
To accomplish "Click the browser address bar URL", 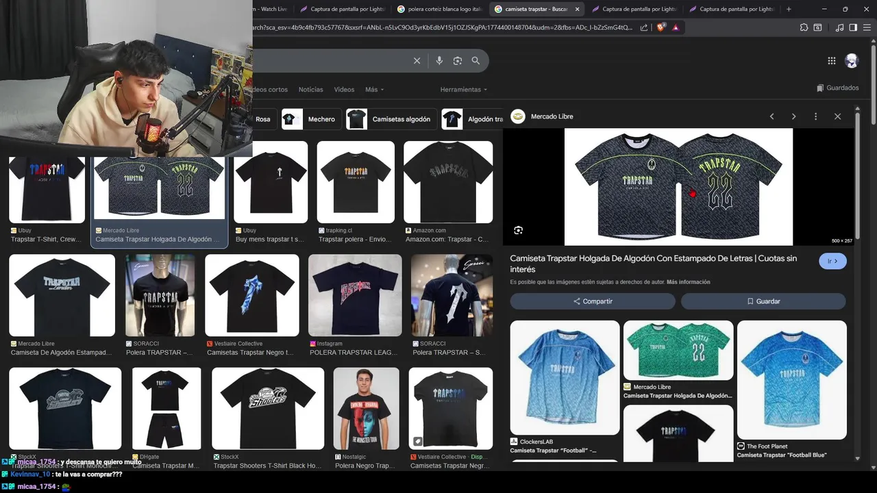I will pyautogui.click(x=443, y=27).
